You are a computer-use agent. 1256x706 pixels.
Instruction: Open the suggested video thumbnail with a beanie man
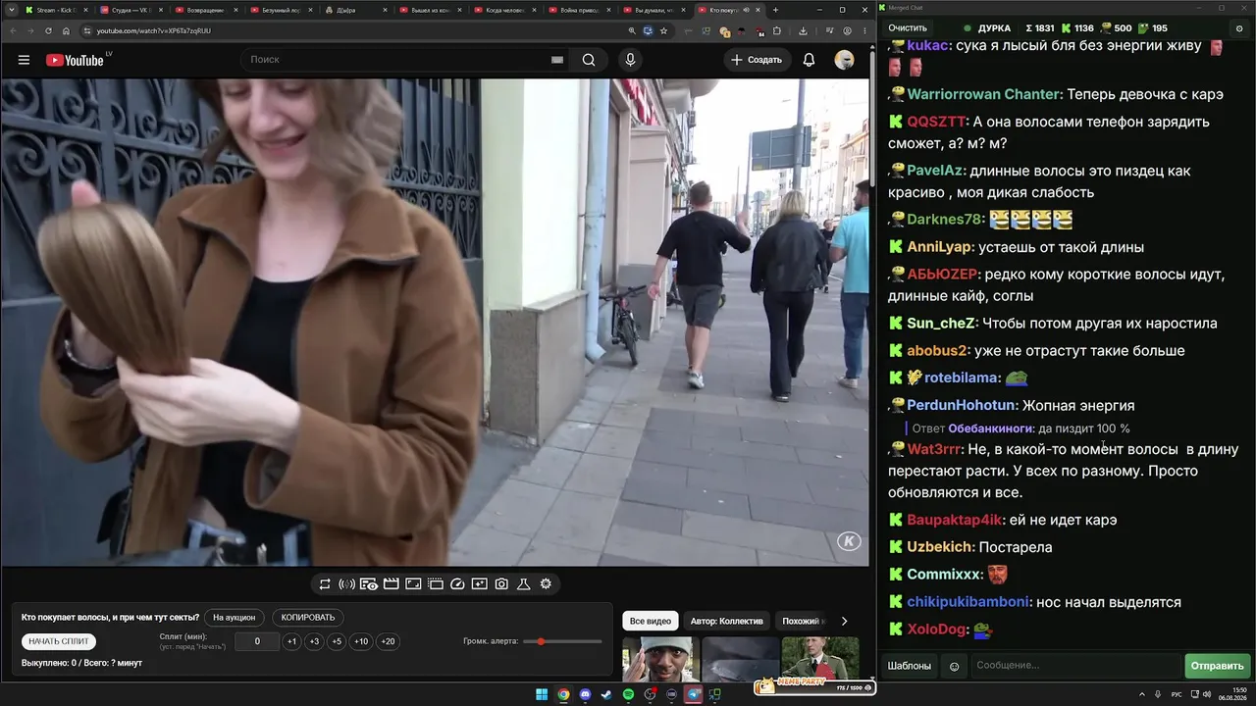tap(661, 659)
